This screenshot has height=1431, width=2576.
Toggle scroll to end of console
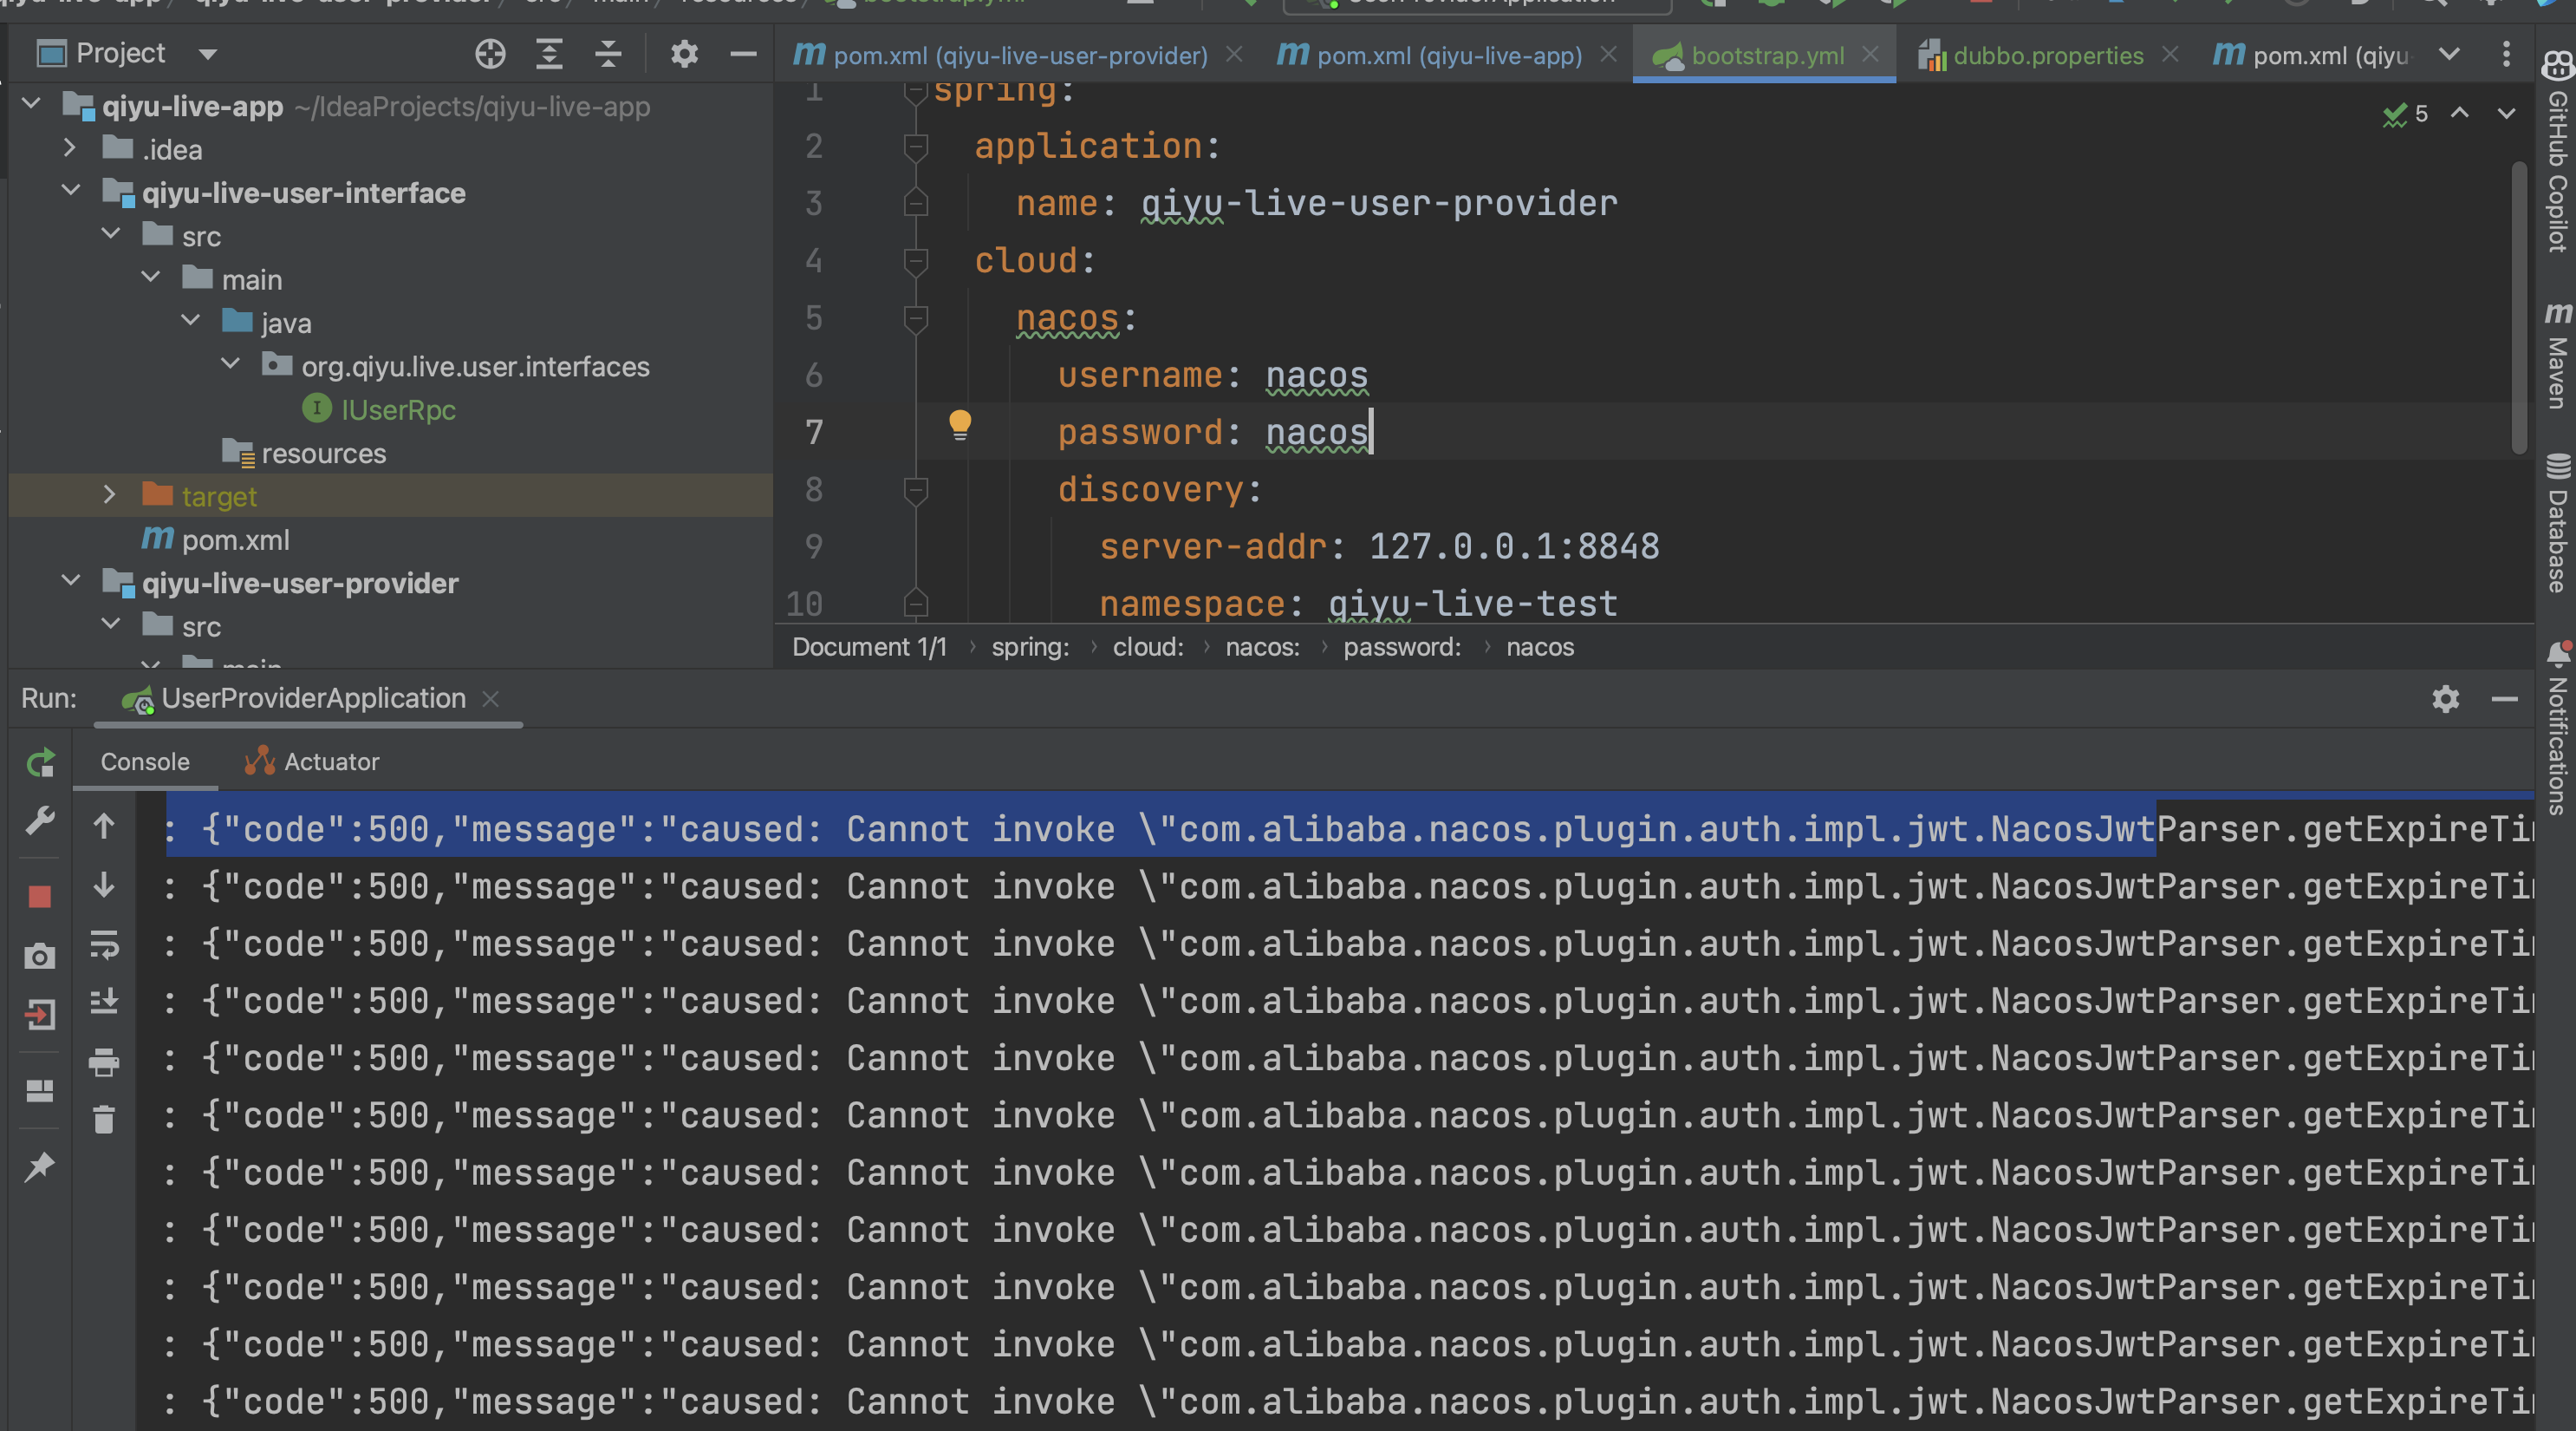click(x=104, y=1001)
